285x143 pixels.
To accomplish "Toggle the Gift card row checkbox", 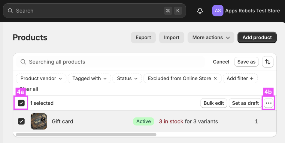I will (x=21, y=121).
